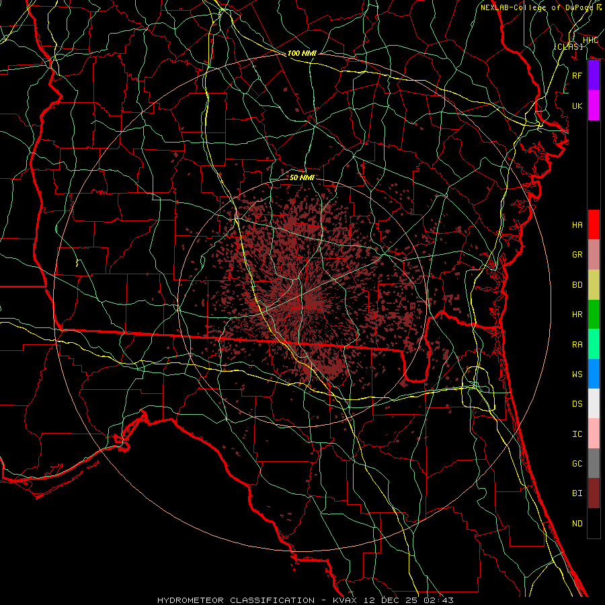605x605 pixels.
Task: Click the RF purple legend swatch
Action: click(x=594, y=75)
